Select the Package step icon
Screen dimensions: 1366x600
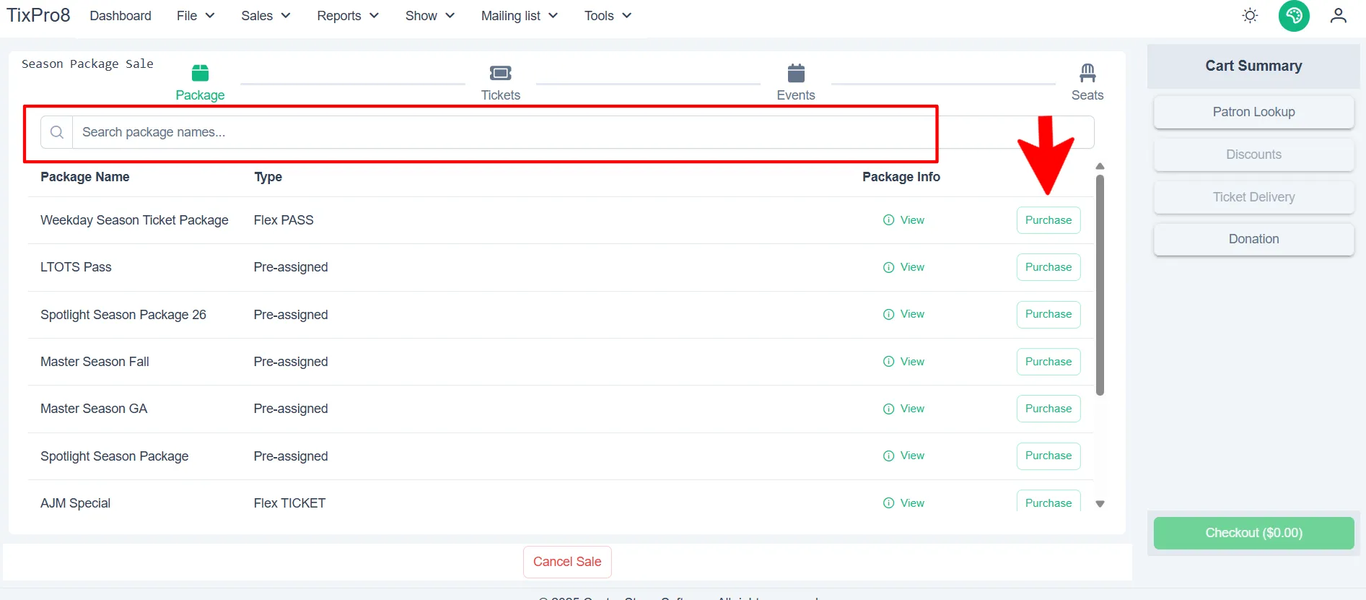[200, 73]
